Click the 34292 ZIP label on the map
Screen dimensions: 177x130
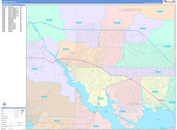tap(49, 20)
